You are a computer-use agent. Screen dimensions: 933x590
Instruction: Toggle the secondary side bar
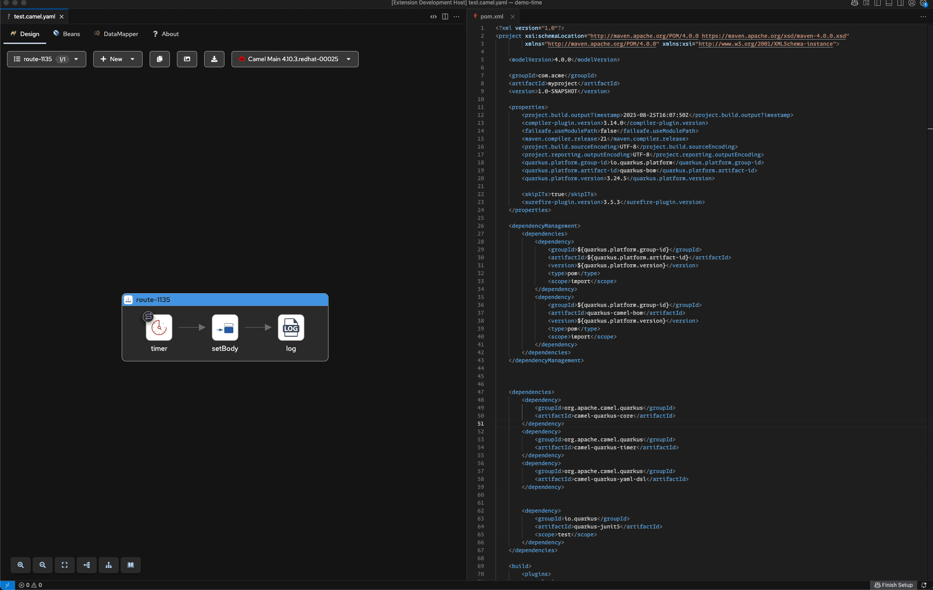(x=900, y=3)
